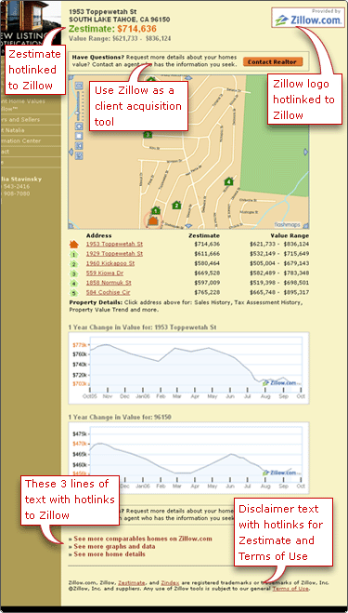Open Terms of Use link in disclaimer
This screenshot has width=348, height=613.
pos(290,588)
